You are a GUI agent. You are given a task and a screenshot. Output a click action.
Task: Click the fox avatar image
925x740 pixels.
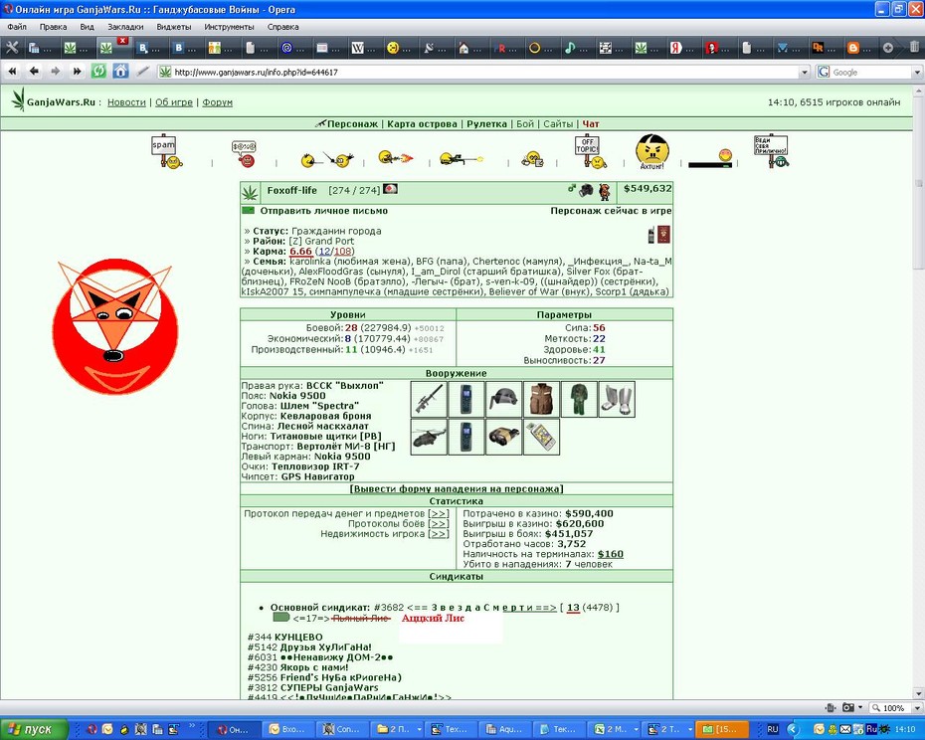tap(115, 326)
